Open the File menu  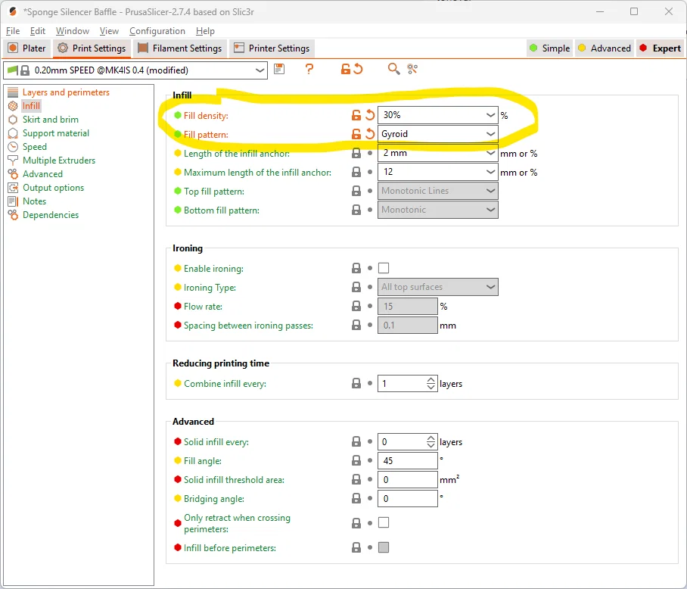coord(13,31)
